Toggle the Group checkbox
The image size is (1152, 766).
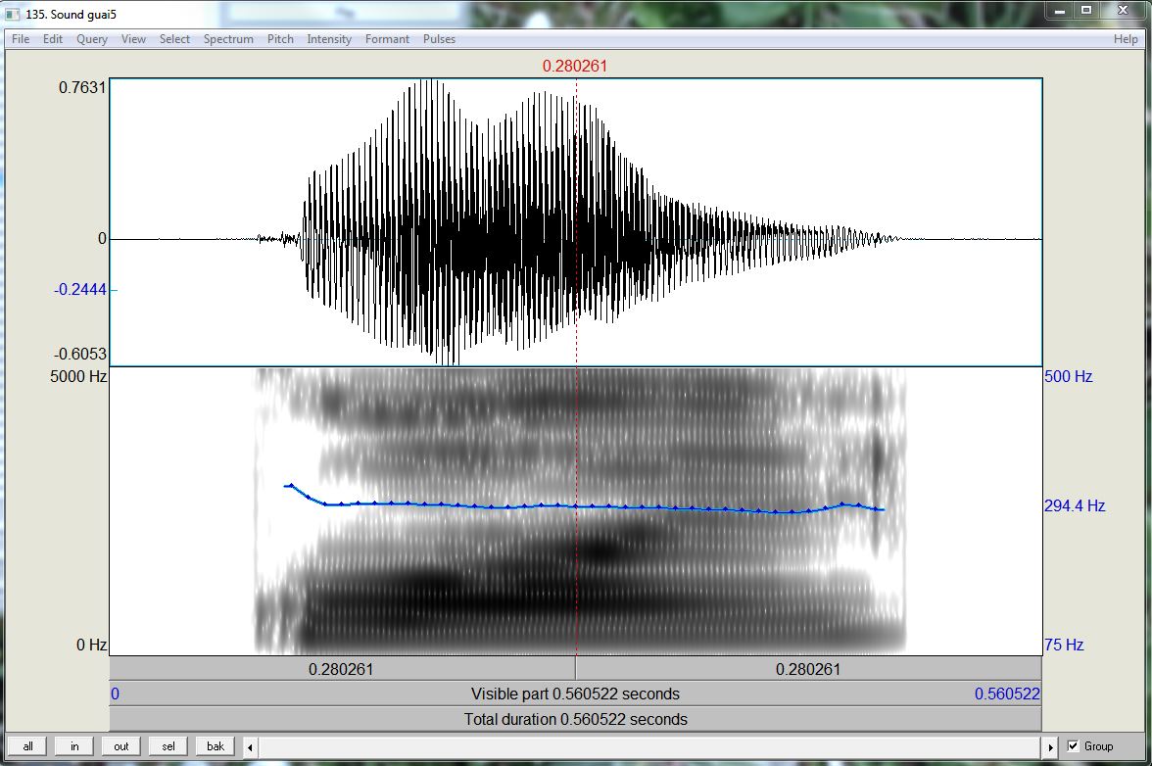click(1073, 746)
